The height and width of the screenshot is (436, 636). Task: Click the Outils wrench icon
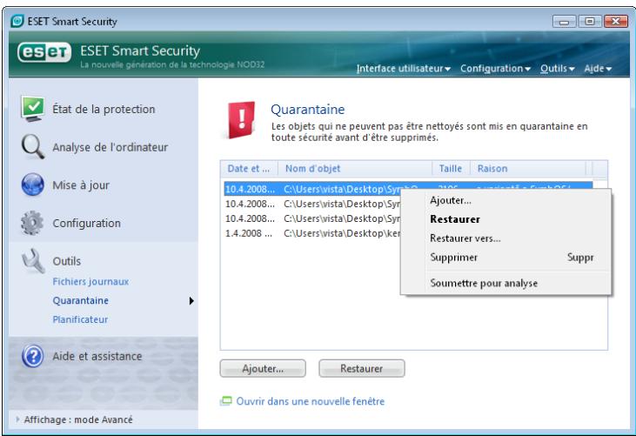coord(33,261)
